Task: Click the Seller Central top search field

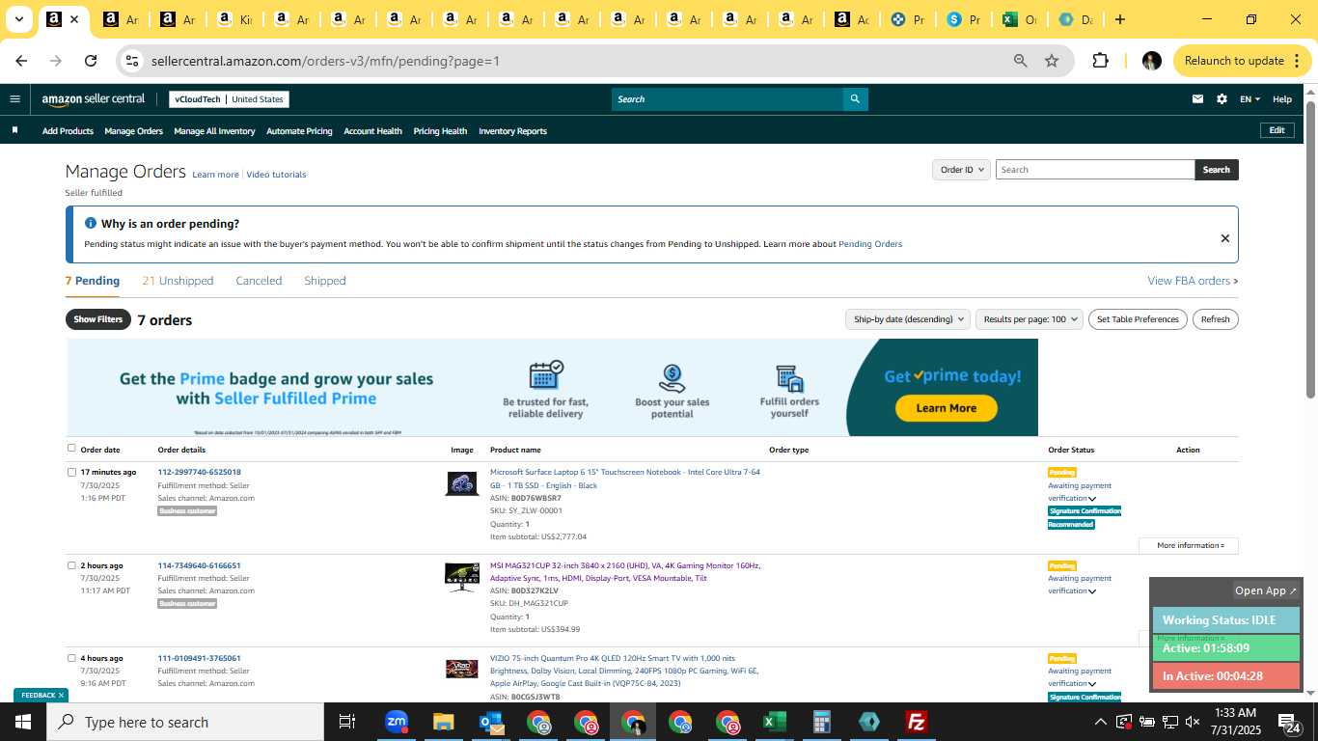Action: 728,98
